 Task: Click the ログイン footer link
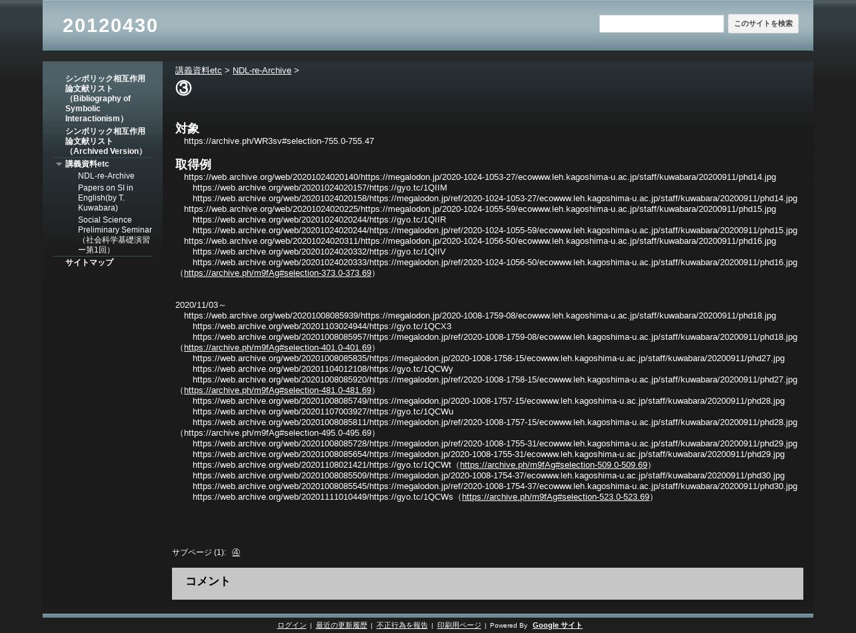[x=292, y=625]
